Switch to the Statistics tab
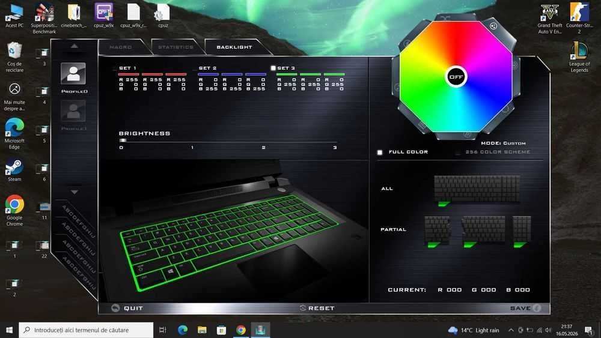Screen dimensions: 601x338 [x=175, y=47]
